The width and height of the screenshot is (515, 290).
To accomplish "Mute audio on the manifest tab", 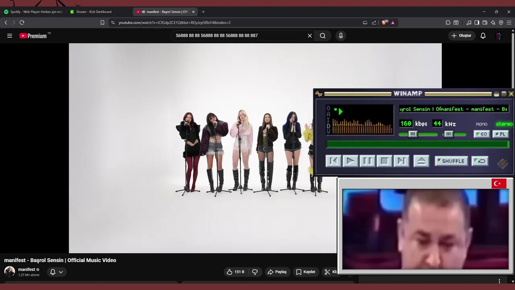I will tap(143, 12).
